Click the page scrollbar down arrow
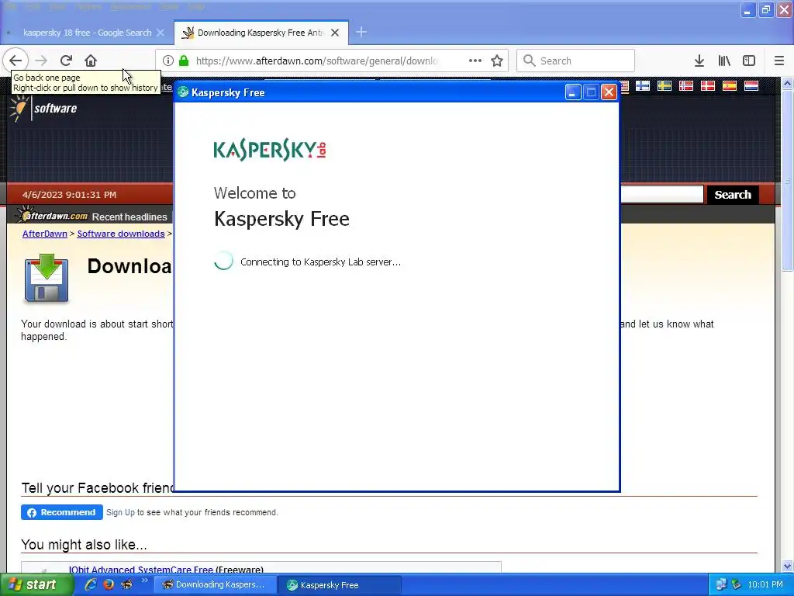The width and height of the screenshot is (794, 596). [788, 566]
